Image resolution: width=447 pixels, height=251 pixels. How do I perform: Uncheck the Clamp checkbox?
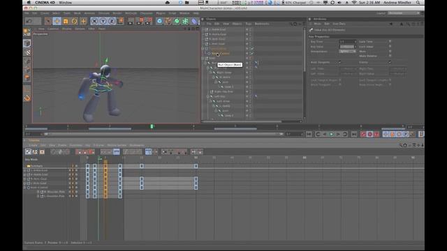pos(390,62)
